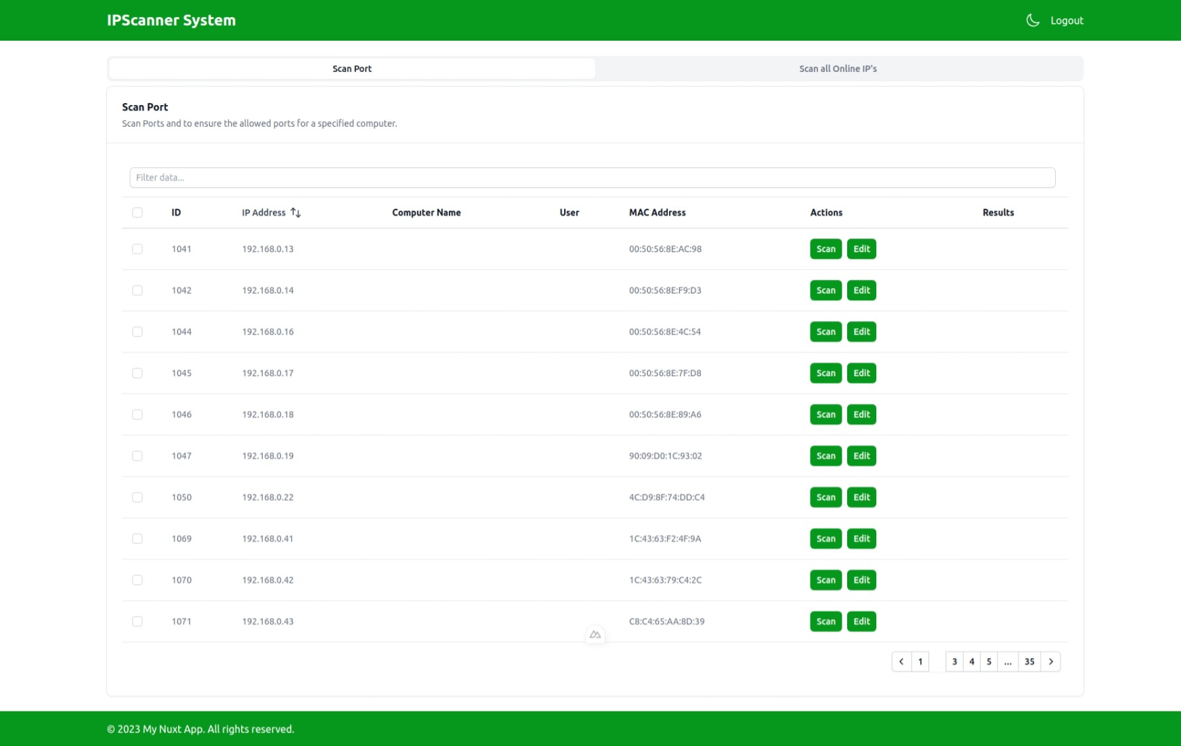Go to previous page chevron
This screenshot has height=746, width=1181.
point(901,661)
